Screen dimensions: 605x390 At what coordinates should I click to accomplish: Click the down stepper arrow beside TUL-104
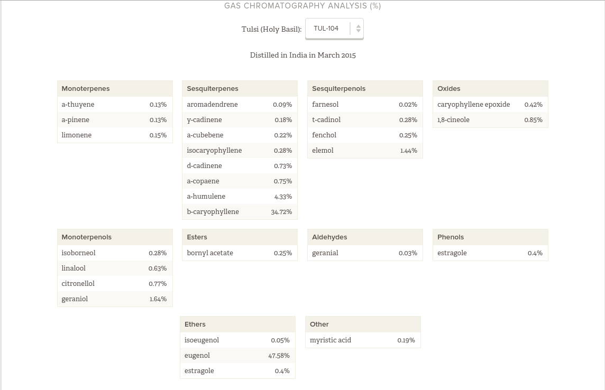[358, 31]
